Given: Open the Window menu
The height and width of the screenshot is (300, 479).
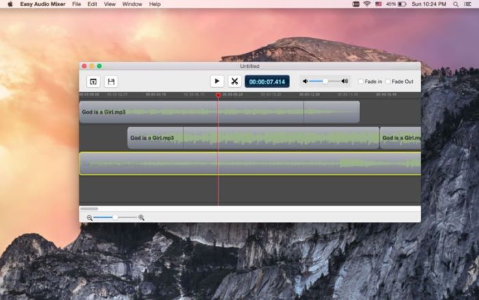Looking at the screenshot, I should click(x=132, y=4).
